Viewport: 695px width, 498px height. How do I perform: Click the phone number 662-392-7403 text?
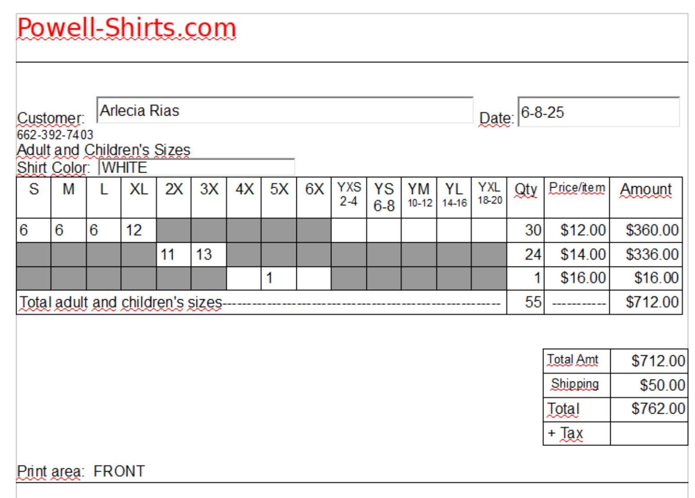[55, 134]
